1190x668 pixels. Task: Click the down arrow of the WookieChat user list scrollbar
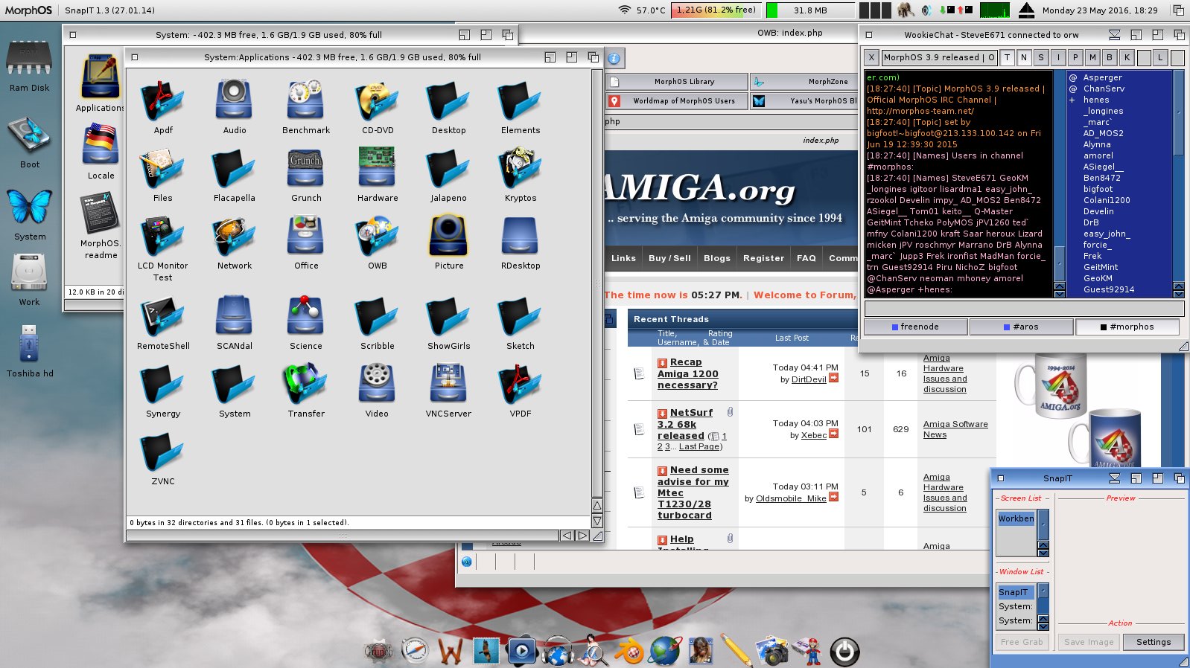1178,293
